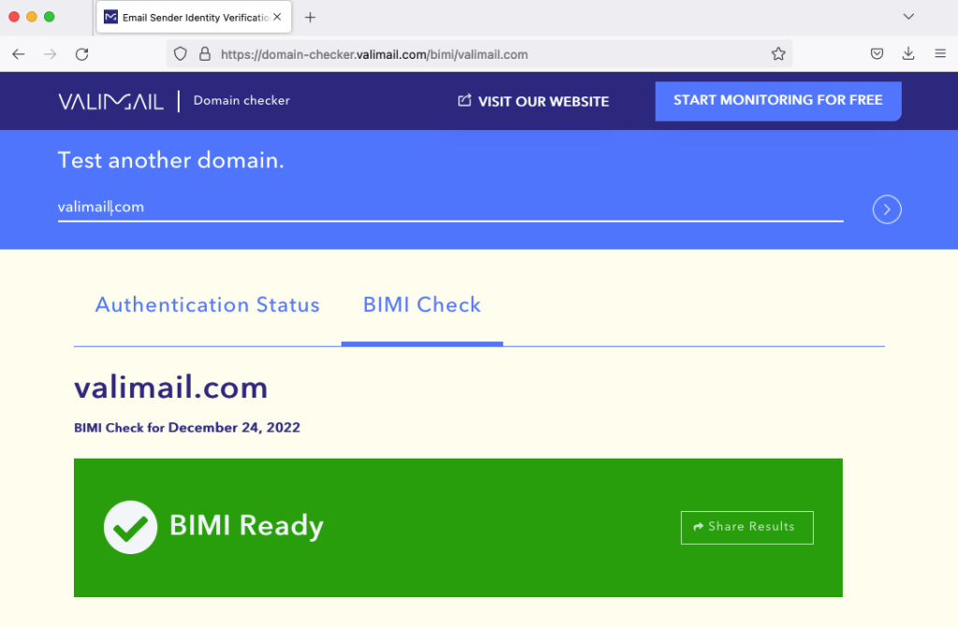List all tabs dropdown arrow
The width and height of the screenshot is (958, 627).
click(x=908, y=17)
